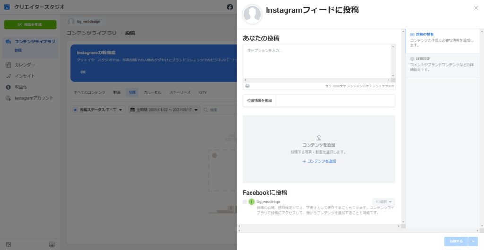Click OK on the Instagram新機能 banner

83,72
